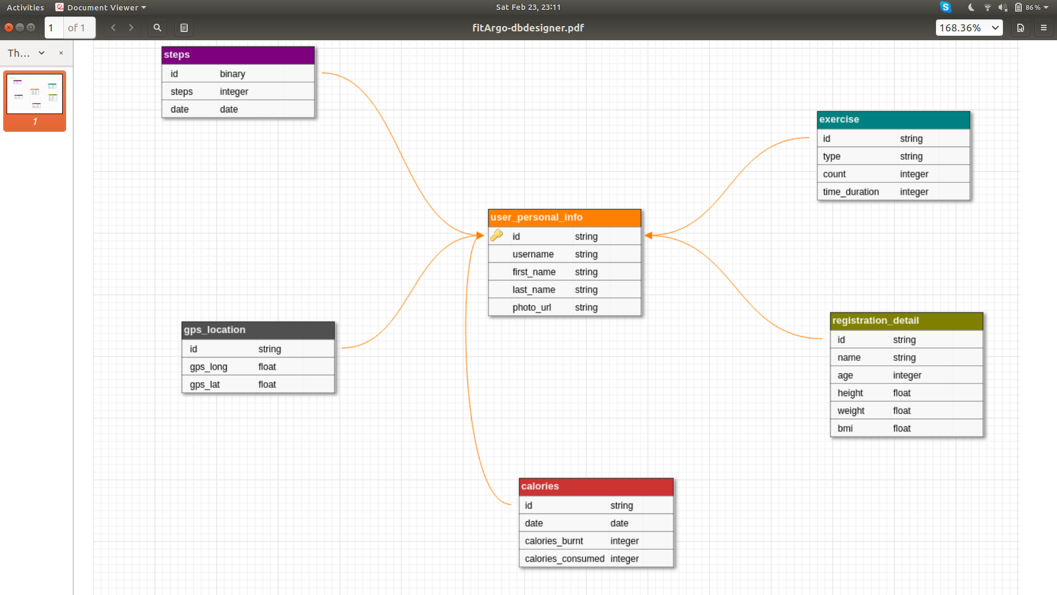Screen dimensions: 1057x595
Task: Click the muted volume indicator
Action: [x=1002, y=7]
